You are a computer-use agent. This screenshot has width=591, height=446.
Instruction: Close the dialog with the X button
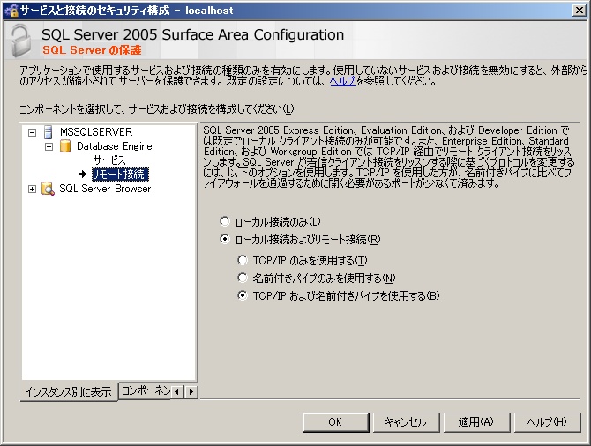click(579, 11)
